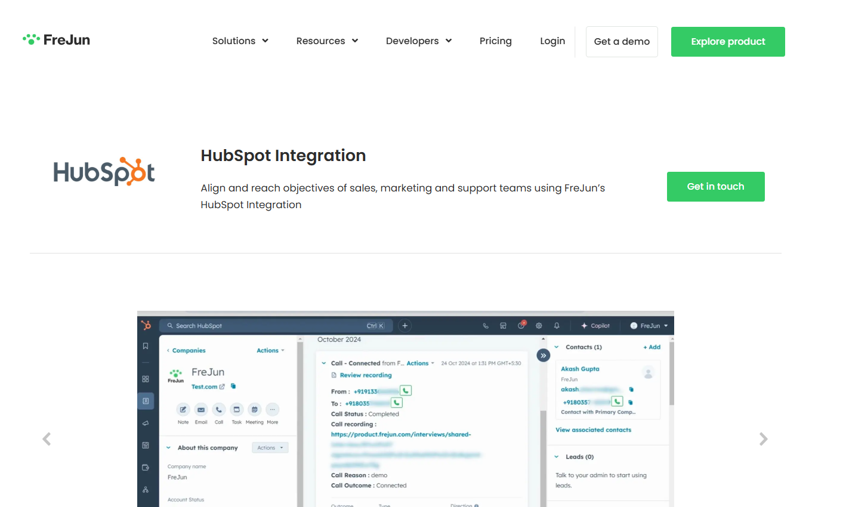Collapse the Leads (0) section

(x=557, y=456)
